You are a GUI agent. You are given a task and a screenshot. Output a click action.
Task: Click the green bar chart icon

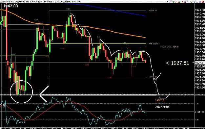(x=179, y=2)
